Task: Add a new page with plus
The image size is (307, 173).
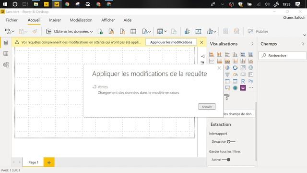Action: point(49,162)
